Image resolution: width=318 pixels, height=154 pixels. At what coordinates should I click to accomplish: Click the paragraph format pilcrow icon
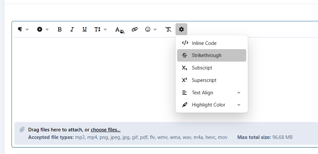[20, 29]
